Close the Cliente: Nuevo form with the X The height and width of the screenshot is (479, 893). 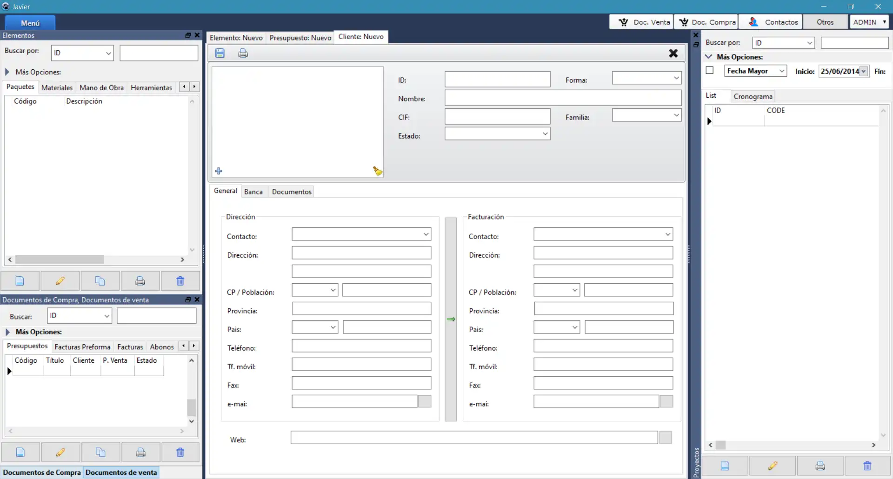click(673, 53)
